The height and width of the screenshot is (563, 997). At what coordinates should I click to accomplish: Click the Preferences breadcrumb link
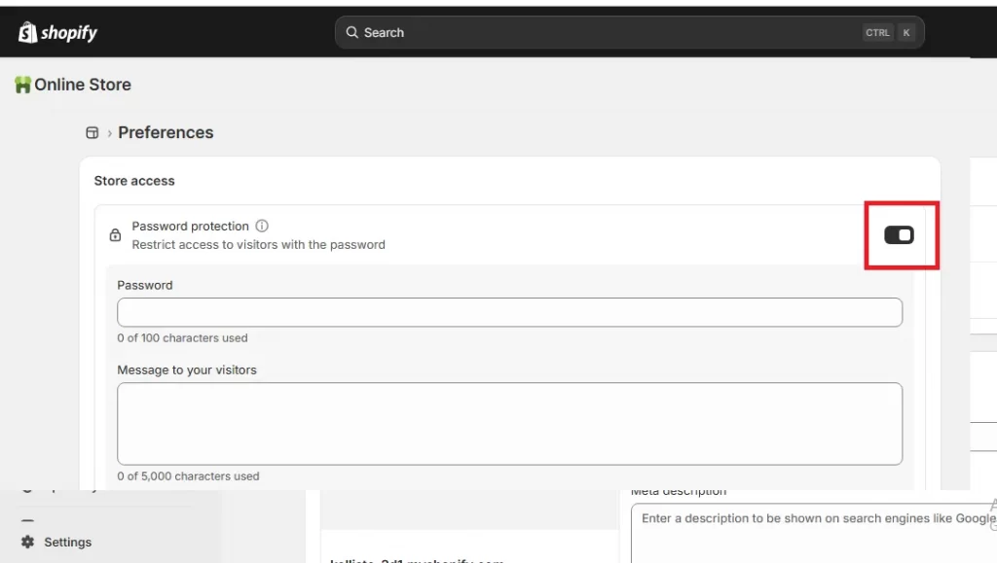[x=166, y=132]
